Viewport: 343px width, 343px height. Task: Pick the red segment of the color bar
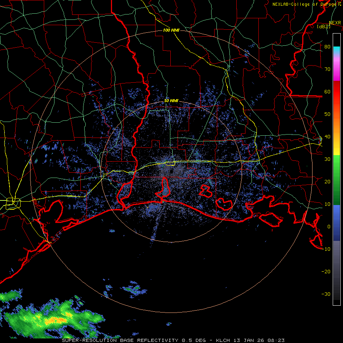[337, 92]
